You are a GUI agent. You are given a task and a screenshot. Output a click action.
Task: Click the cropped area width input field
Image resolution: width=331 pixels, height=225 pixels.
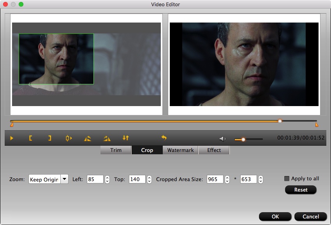click(x=215, y=180)
